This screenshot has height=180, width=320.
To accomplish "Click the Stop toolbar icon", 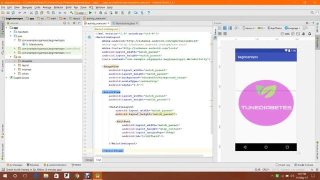I will pos(116,12).
